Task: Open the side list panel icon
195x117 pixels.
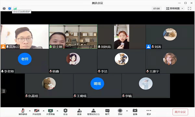Action: click(3, 91)
